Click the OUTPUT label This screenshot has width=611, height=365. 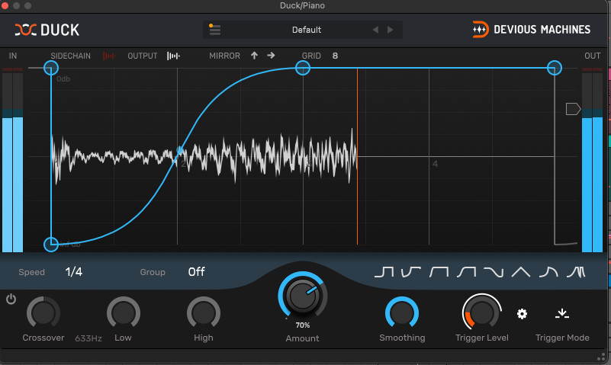[x=143, y=56]
